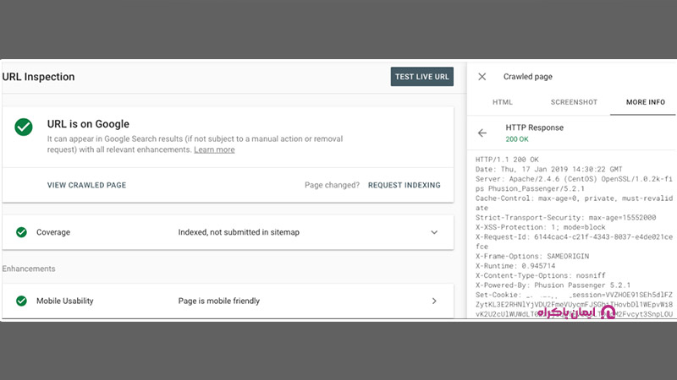Click the 'Crawled page' panel title
This screenshot has width=677, height=380.
(x=527, y=77)
